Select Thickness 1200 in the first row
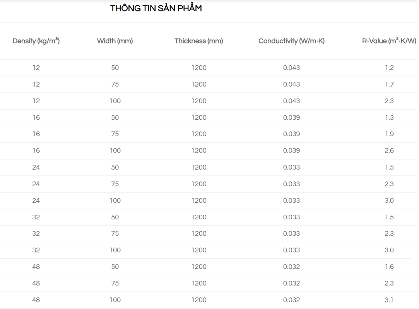The width and height of the screenshot is (419, 309). click(199, 68)
